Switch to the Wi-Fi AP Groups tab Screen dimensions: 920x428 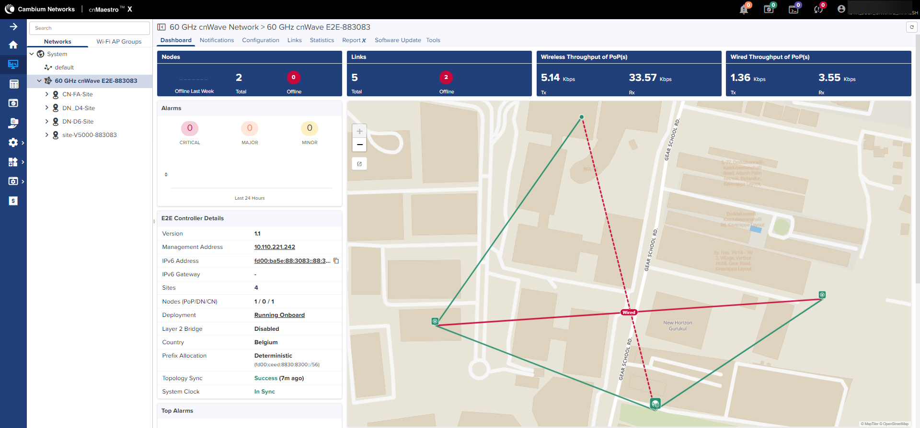click(119, 42)
